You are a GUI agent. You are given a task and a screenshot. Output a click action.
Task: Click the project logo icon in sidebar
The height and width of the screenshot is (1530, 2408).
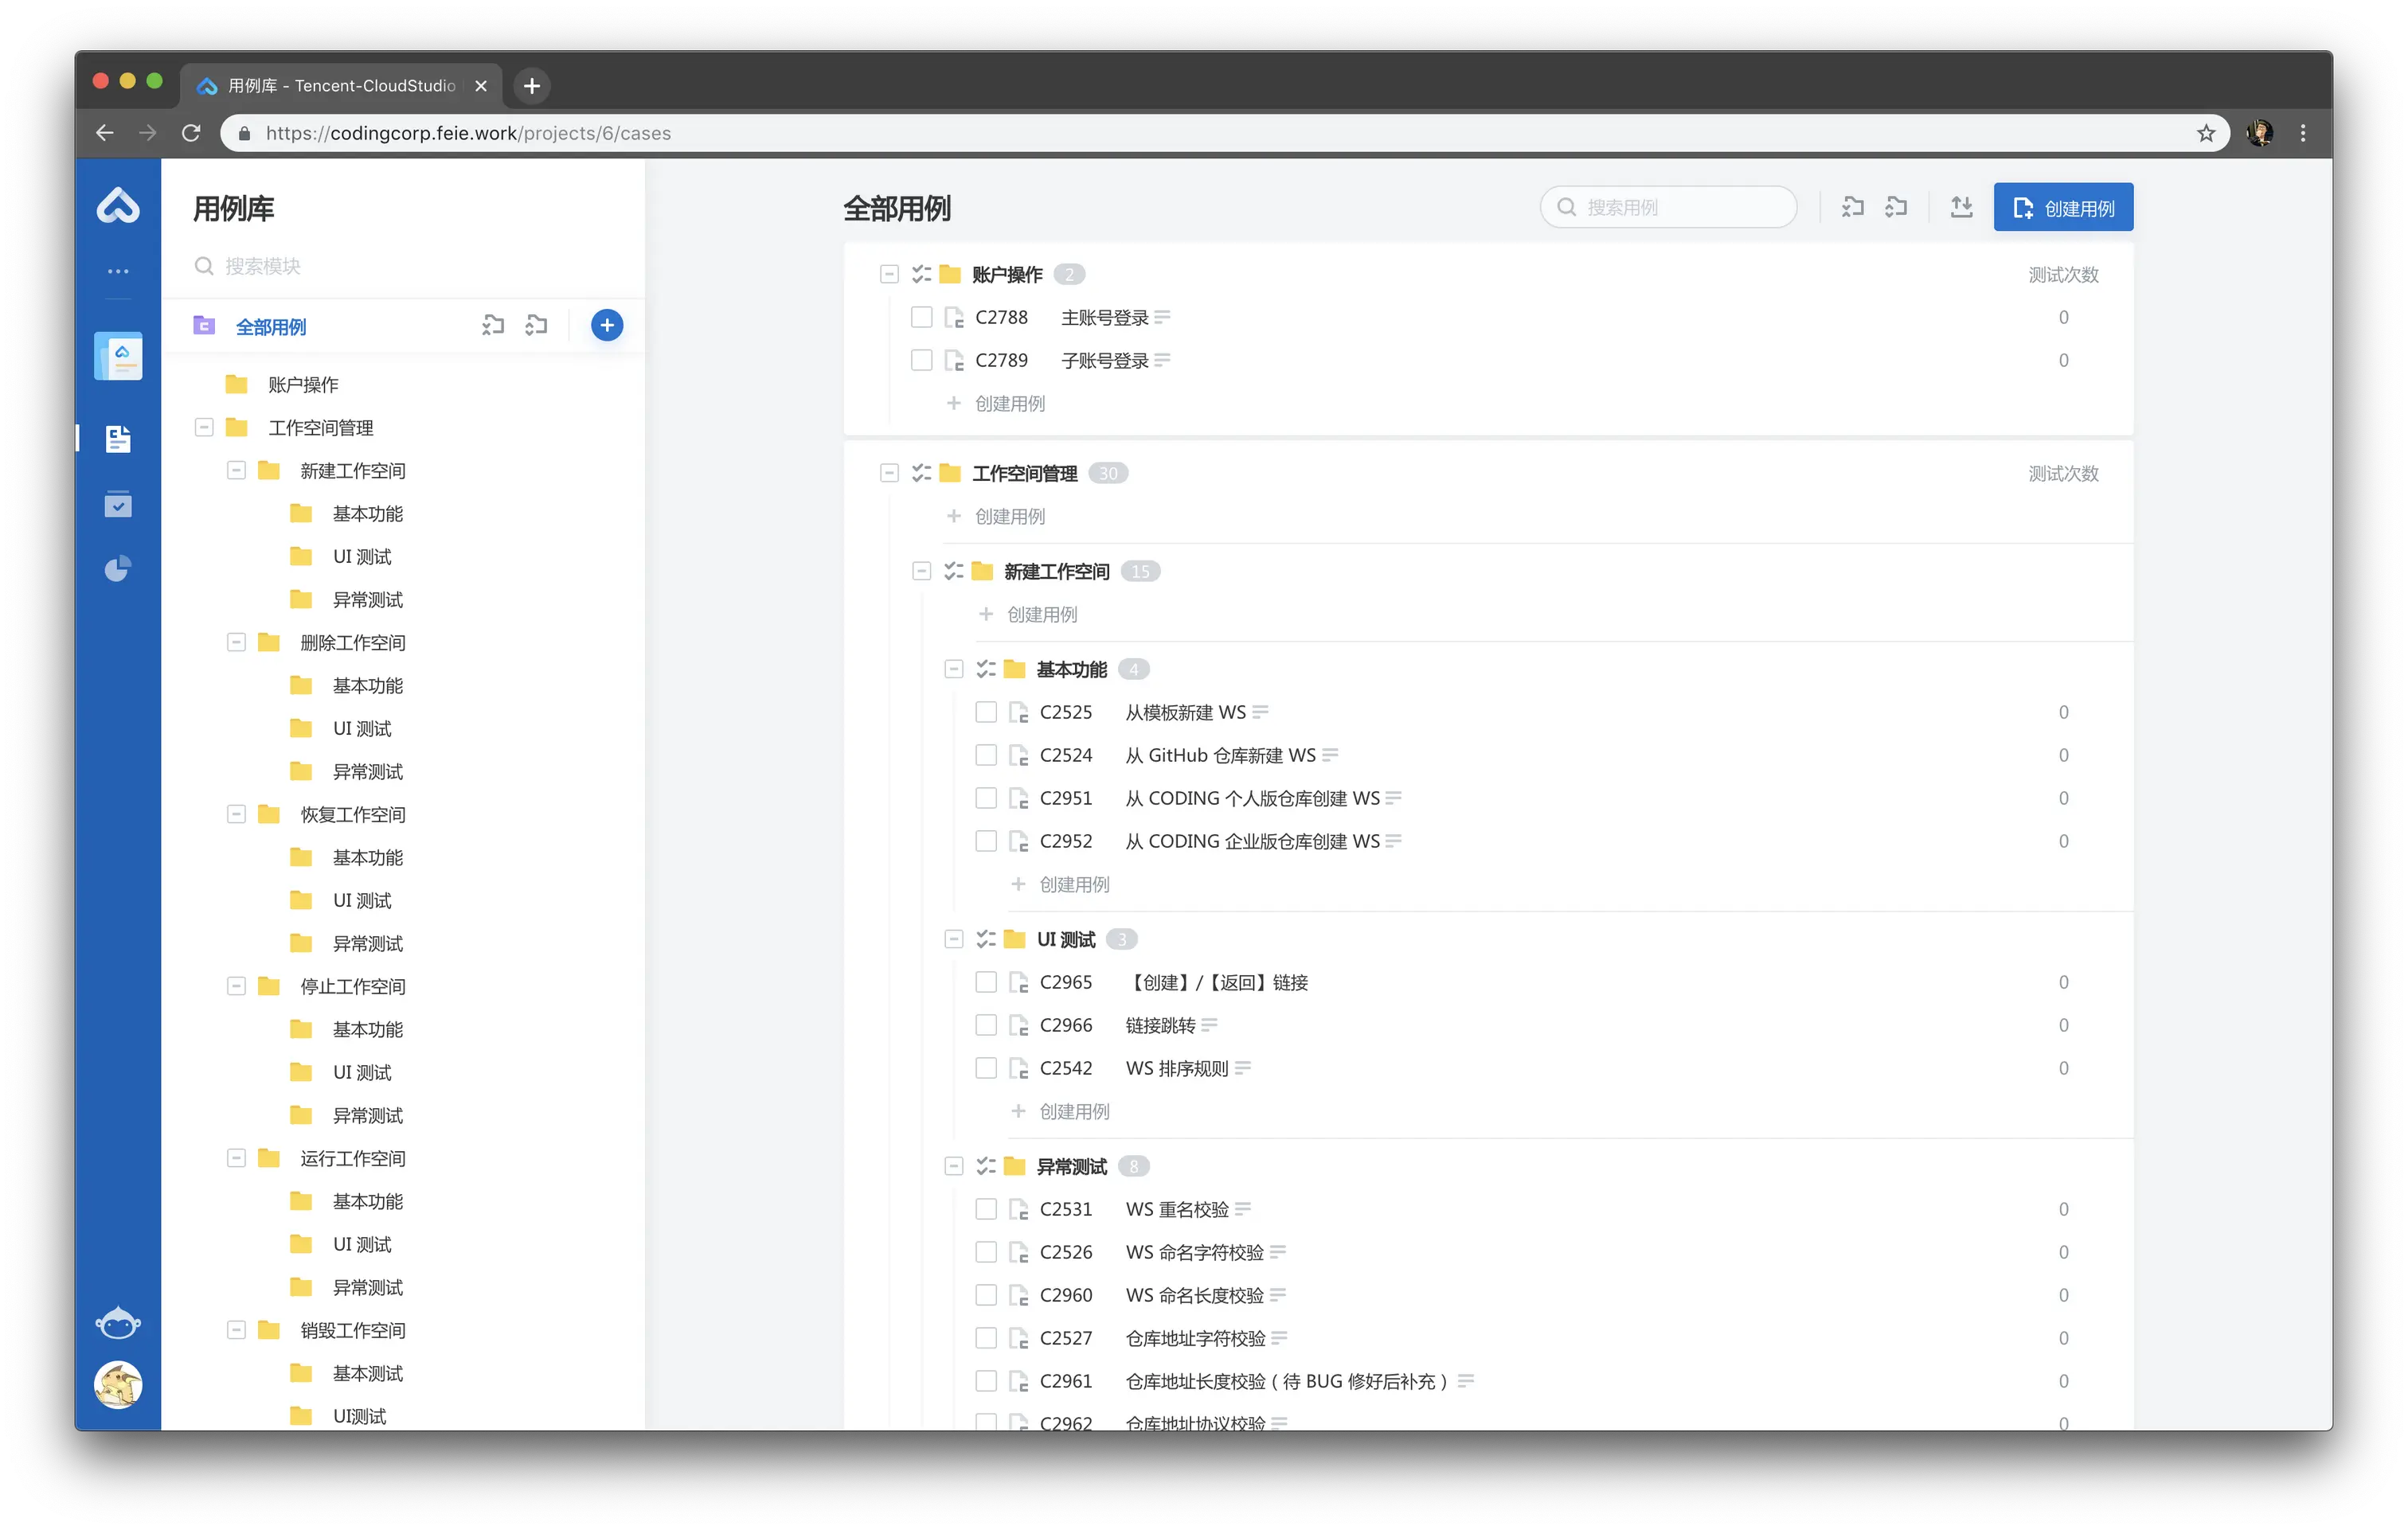click(x=118, y=356)
